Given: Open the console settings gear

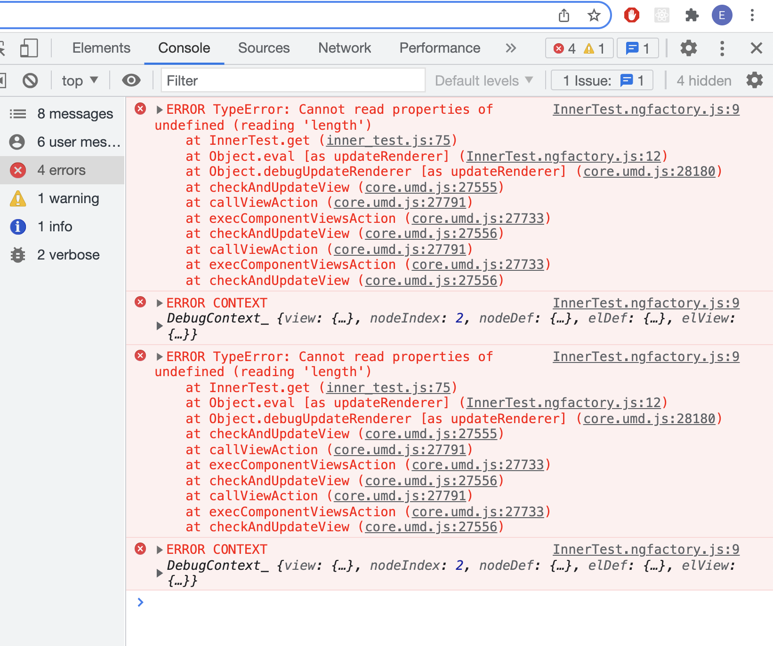Looking at the screenshot, I should coord(755,80).
